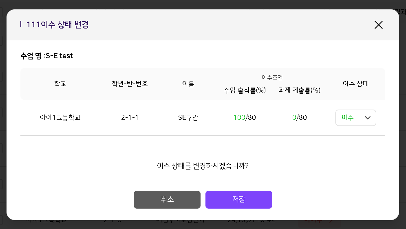This screenshot has height=229, width=406.
Task: Click the 이수 상태 column header
Action: pyautogui.click(x=355, y=84)
